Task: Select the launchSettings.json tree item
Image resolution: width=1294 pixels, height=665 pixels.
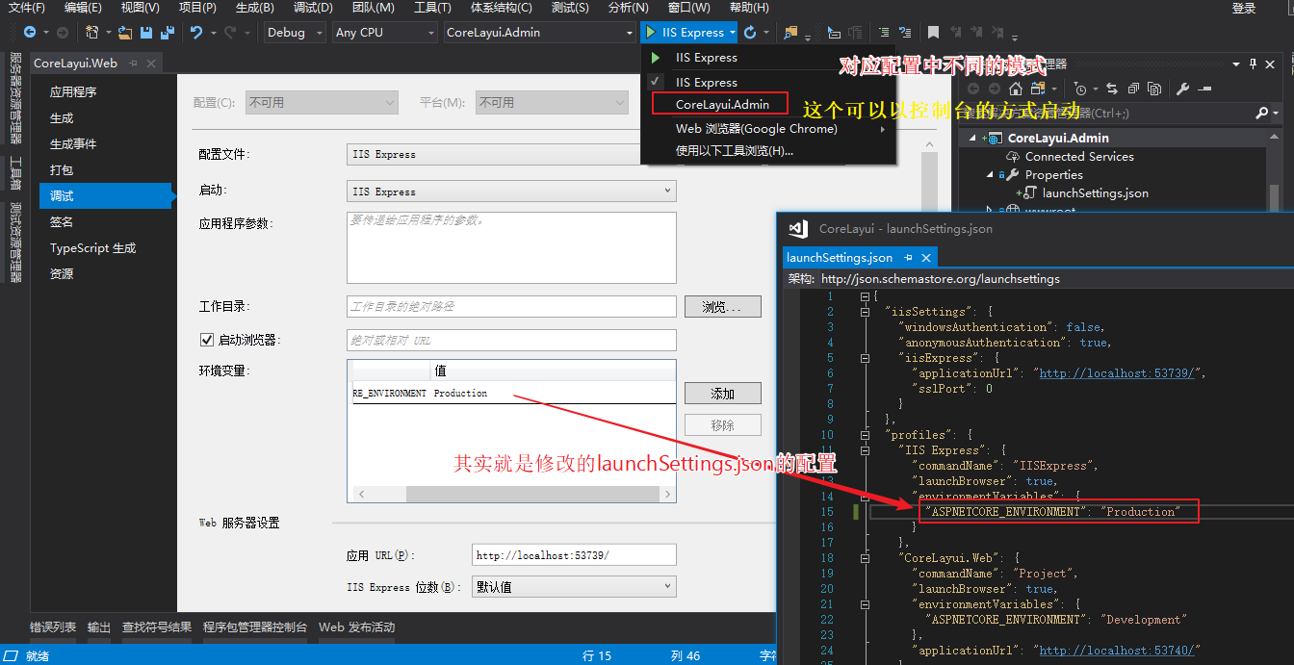Action: (1095, 193)
